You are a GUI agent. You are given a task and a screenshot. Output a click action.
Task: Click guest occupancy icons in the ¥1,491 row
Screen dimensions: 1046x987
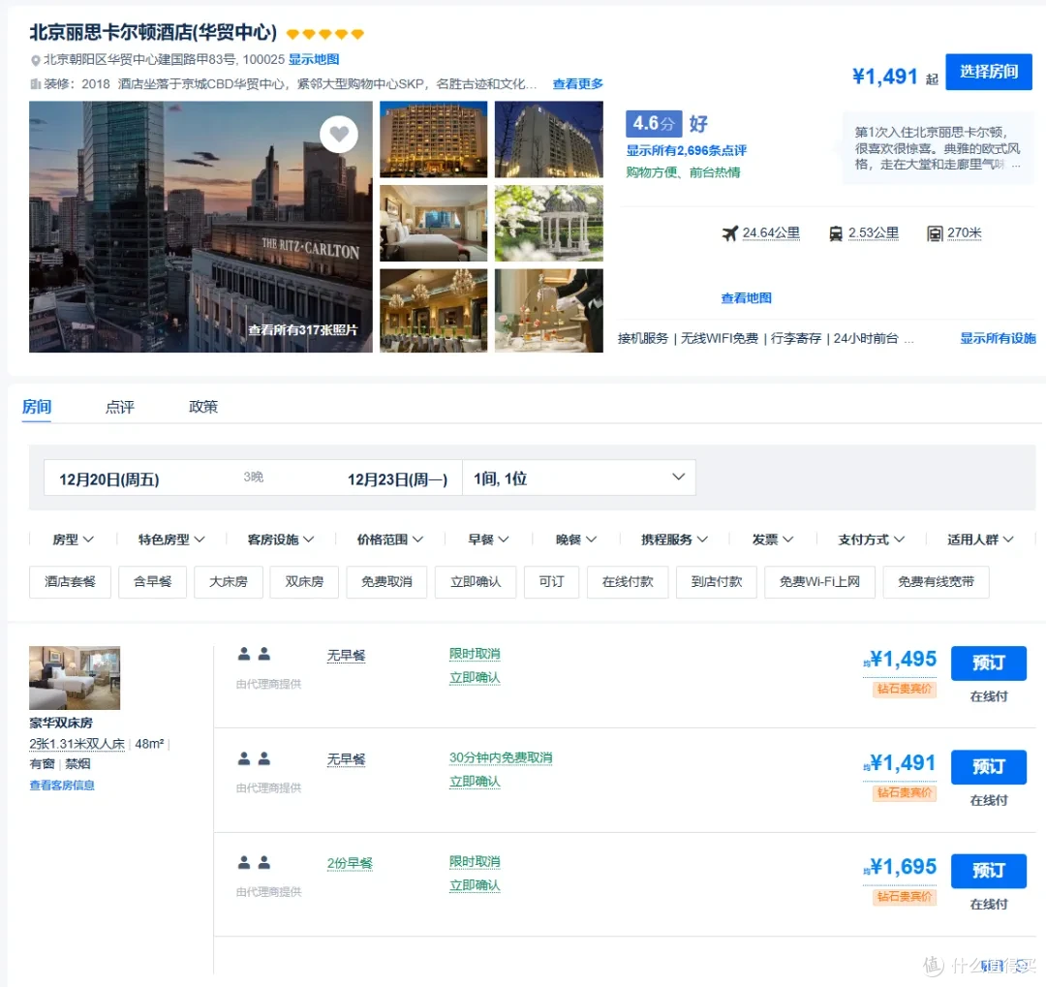254,758
